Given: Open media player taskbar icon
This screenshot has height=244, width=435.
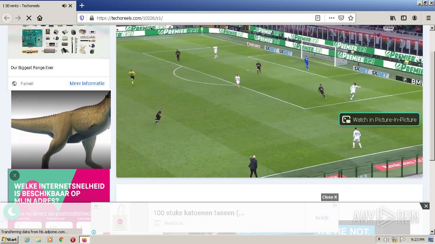Looking at the screenshot, I should [50, 240].
